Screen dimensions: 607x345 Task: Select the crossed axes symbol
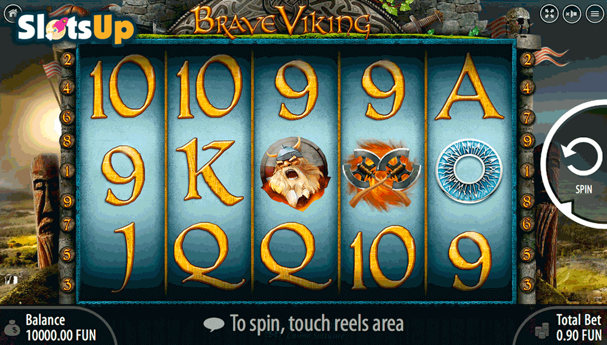tap(382, 173)
